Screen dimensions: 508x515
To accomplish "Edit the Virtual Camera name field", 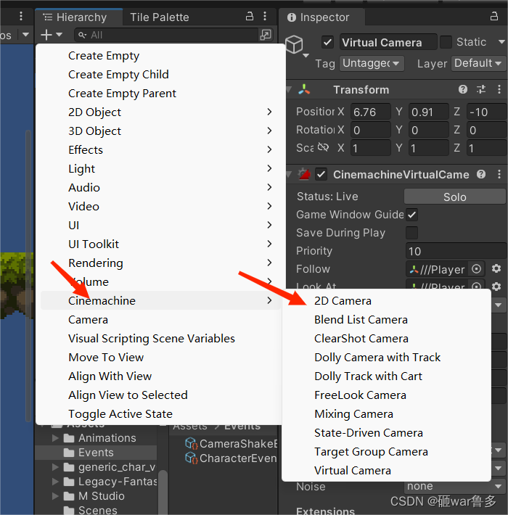I will (388, 42).
